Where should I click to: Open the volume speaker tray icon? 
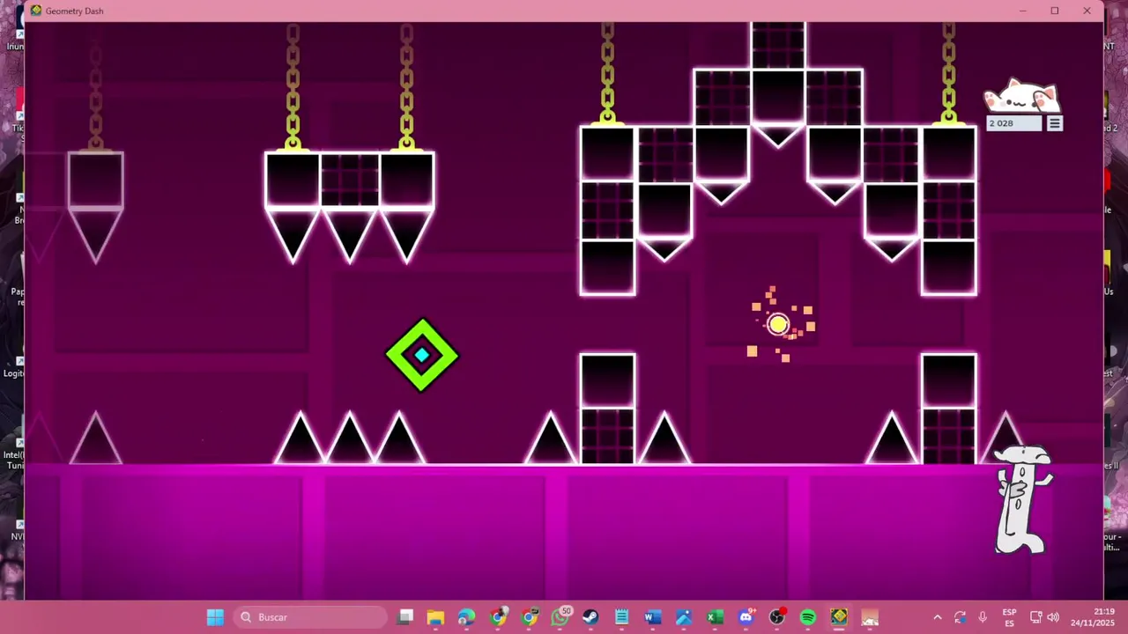[1053, 617]
